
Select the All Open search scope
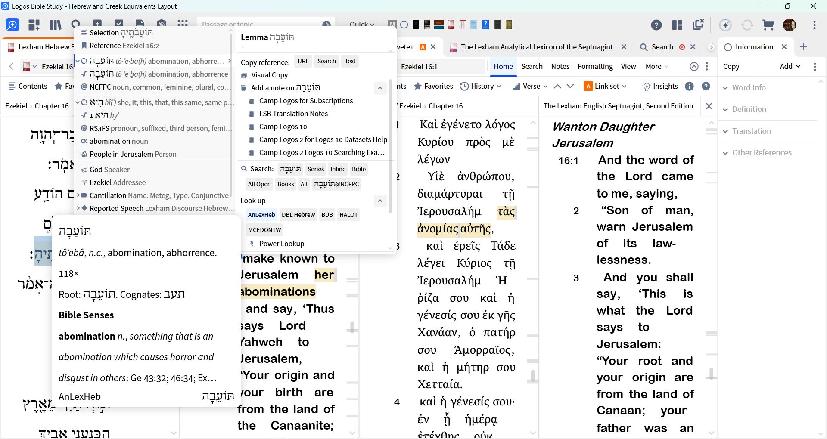(259, 184)
